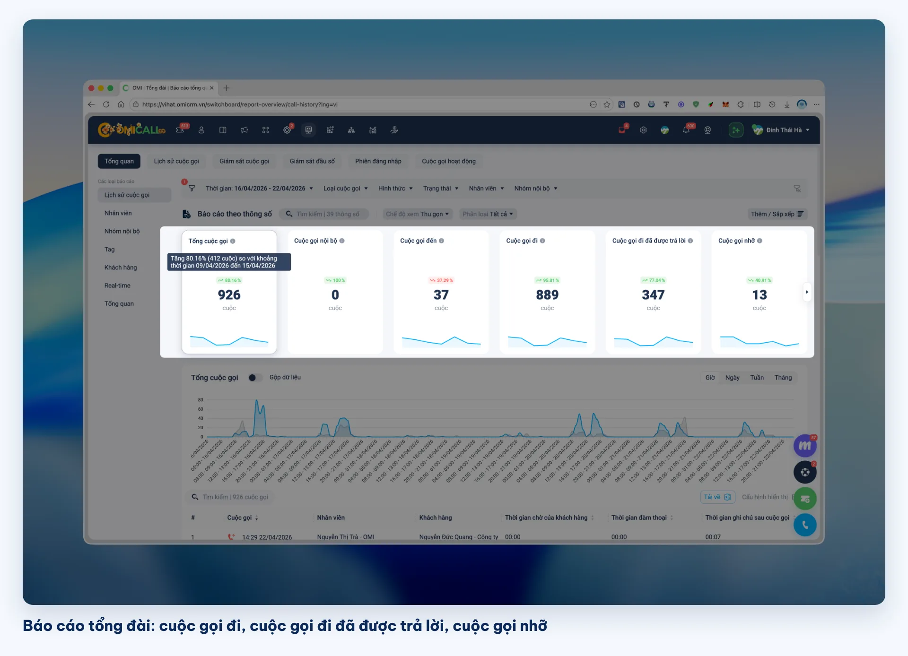
Task: Click the clear filters icon
Action: (x=797, y=189)
